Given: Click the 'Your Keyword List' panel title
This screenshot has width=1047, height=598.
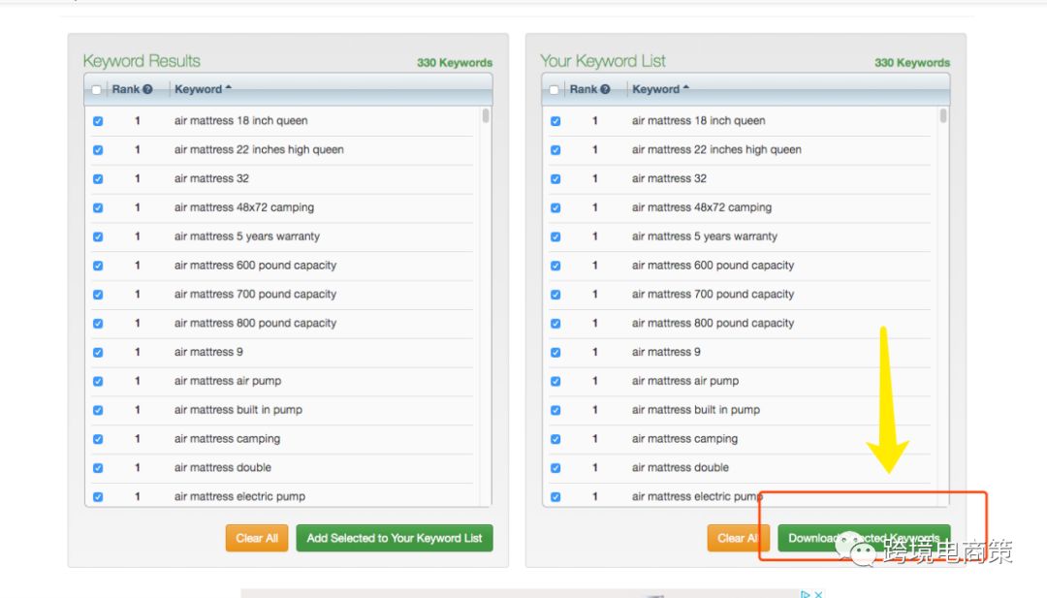Looking at the screenshot, I should 603,61.
